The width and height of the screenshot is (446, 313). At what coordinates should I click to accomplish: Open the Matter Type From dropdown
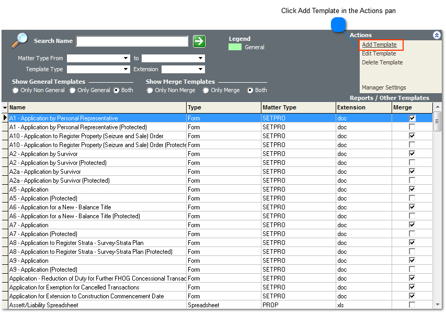[x=125, y=58]
